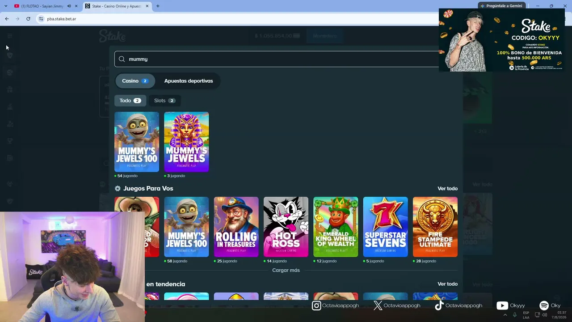This screenshot has width=572, height=322.
Task: Toggle the Stake sidebar hamburger menu
Action: coord(10,36)
